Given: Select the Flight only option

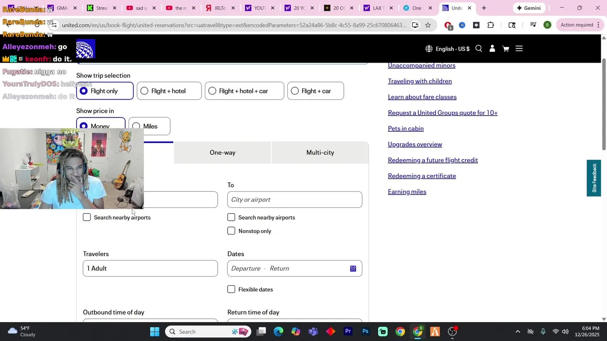Looking at the screenshot, I should tap(105, 91).
